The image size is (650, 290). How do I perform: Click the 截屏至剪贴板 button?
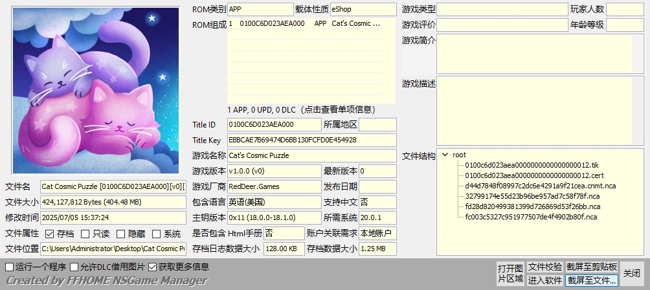[592, 267]
